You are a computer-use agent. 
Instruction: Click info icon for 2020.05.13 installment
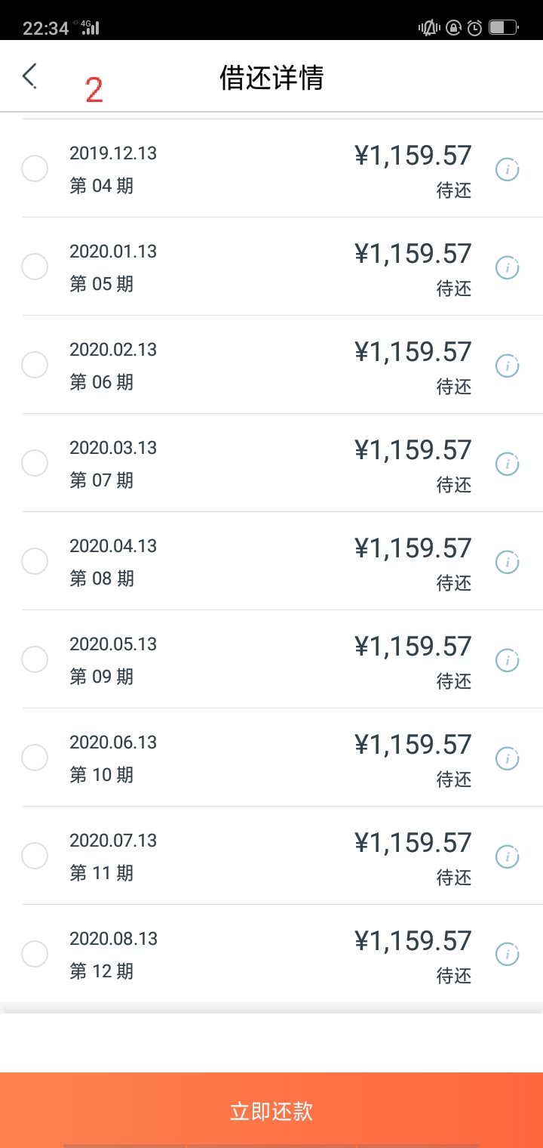coord(507,661)
